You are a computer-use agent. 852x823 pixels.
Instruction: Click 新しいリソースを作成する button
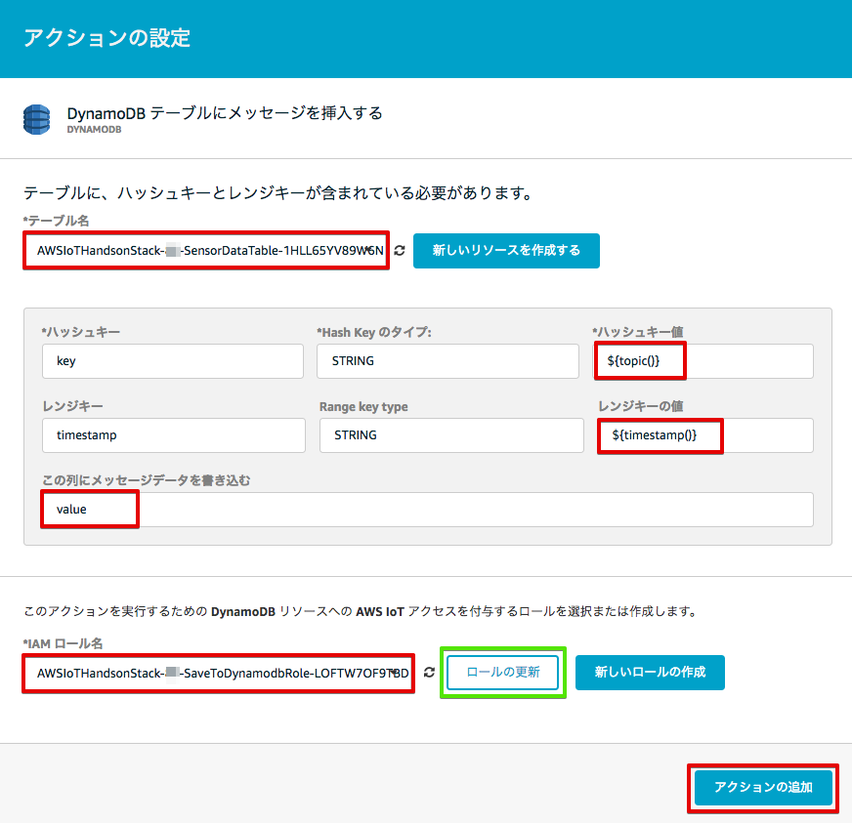[x=506, y=250]
